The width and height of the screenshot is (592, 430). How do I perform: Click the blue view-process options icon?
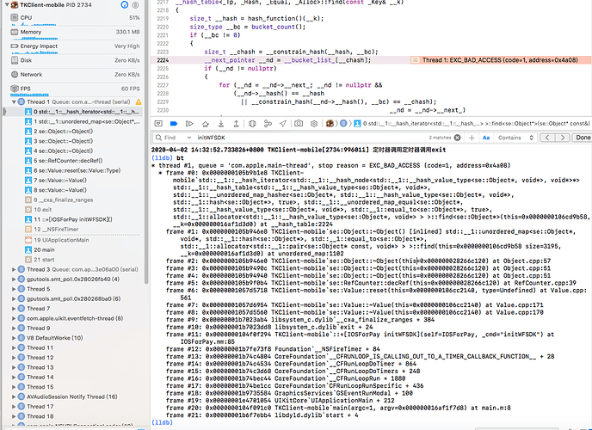pos(124,5)
